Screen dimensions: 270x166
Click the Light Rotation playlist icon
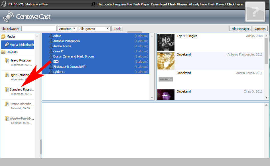7,75
